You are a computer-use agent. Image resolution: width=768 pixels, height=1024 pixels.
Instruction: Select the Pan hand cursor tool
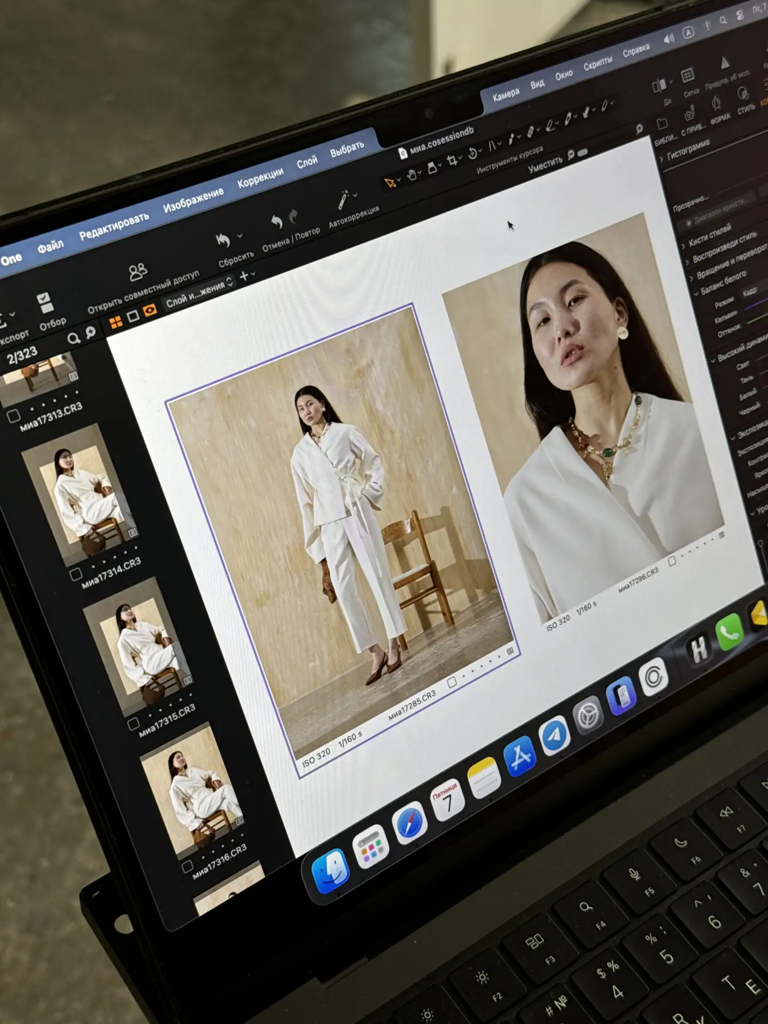[411, 175]
